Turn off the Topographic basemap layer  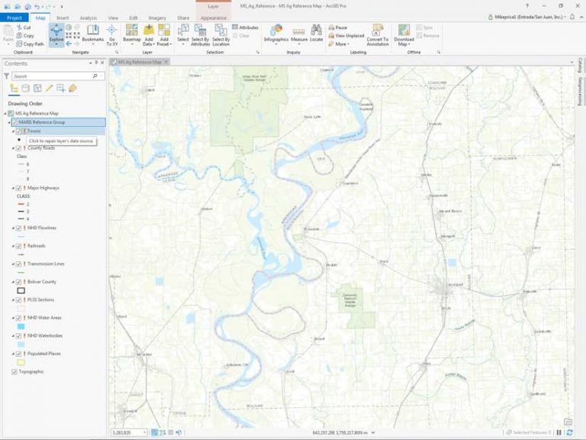click(x=14, y=371)
